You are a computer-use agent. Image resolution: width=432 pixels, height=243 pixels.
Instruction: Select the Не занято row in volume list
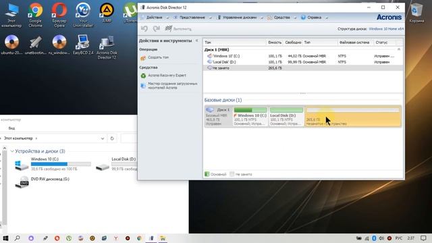pos(303,68)
